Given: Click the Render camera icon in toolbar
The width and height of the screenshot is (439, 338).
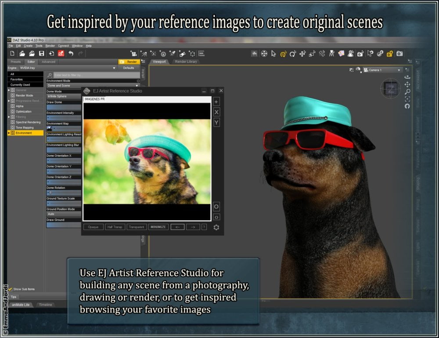Looking at the screenshot, I should (399, 54).
